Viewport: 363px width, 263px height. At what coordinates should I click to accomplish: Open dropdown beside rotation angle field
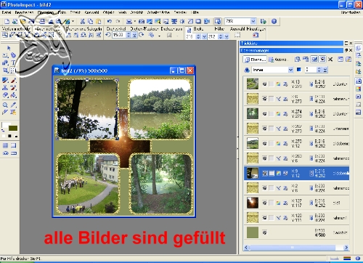pos(134,35)
